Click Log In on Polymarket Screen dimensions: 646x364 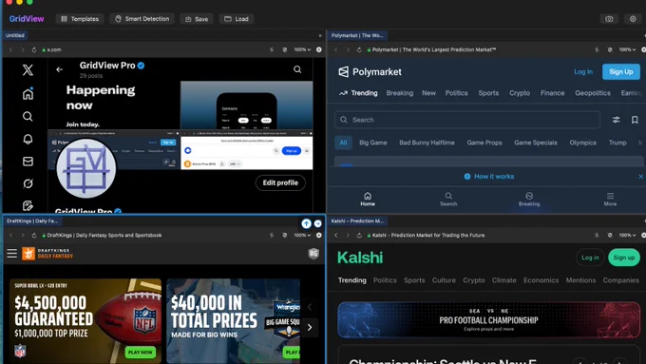point(583,71)
